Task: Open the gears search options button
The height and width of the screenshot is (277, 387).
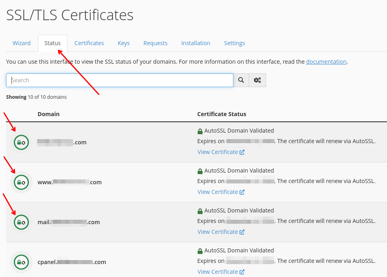Action: [258, 80]
